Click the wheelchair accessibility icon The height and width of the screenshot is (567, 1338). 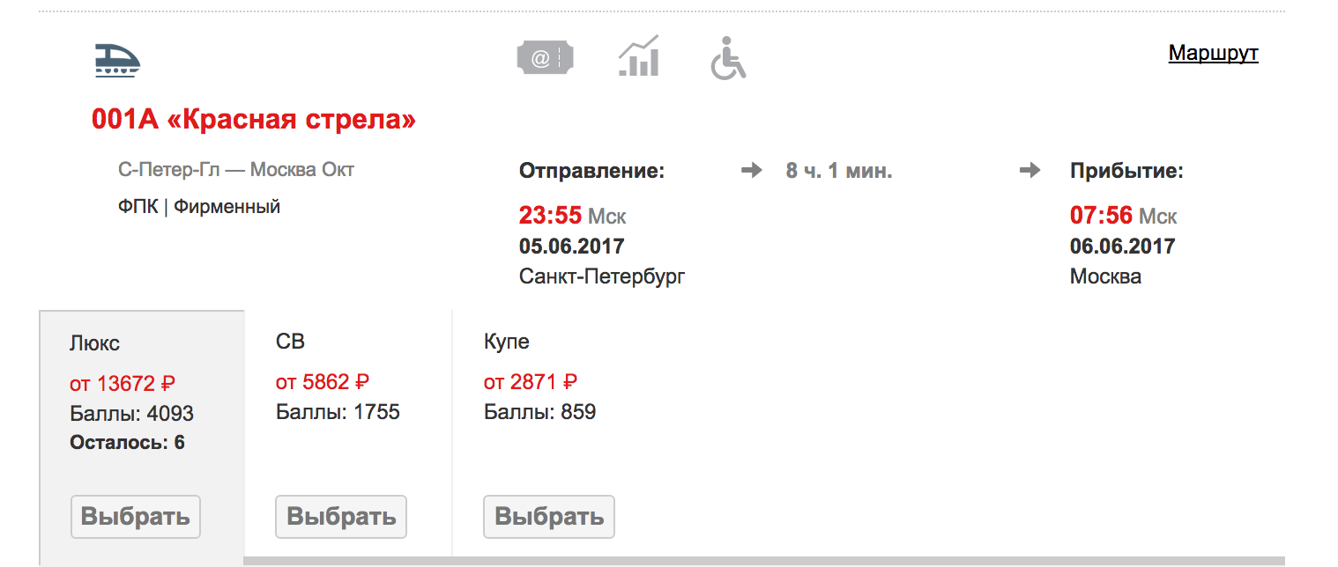click(728, 58)
